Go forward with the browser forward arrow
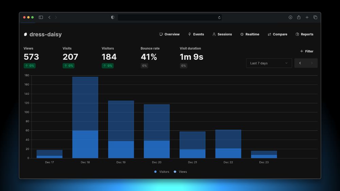This screenshot has height=191, width=340. 56,17
